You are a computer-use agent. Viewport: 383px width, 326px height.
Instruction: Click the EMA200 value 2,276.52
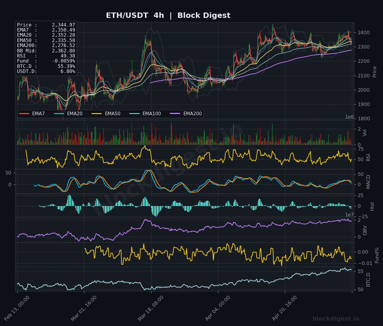pos(64,46)
